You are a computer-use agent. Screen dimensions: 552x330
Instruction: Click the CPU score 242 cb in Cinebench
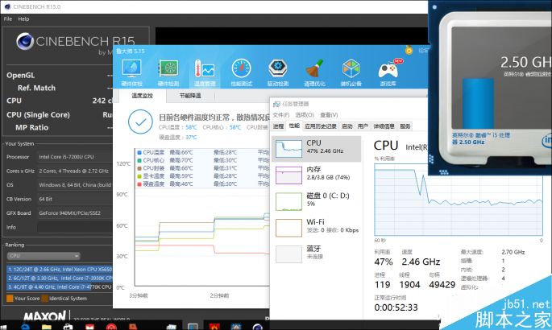(102, 101)
